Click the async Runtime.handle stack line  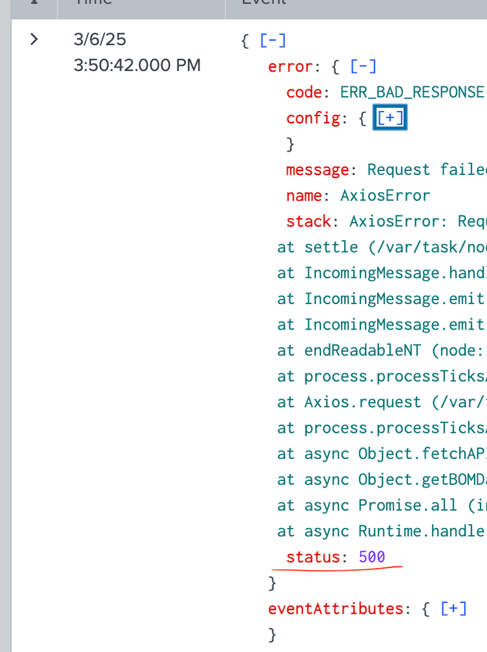tap(382, 531)
